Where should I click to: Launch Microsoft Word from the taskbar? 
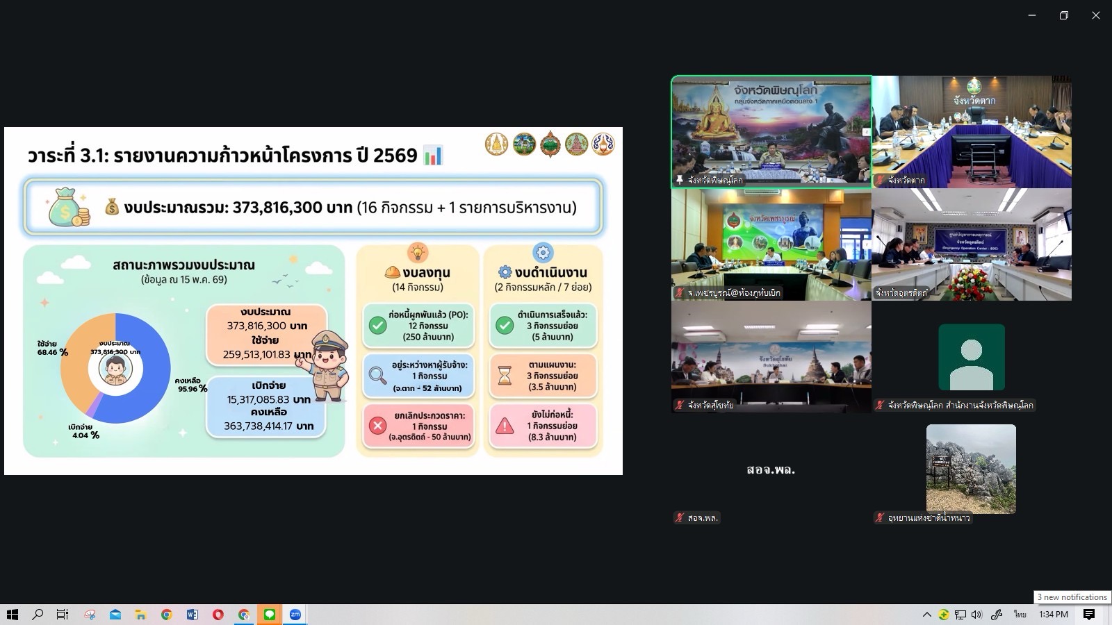point(193,615)
